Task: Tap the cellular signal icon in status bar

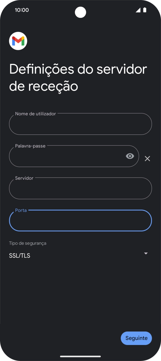Action: [138, 10]
